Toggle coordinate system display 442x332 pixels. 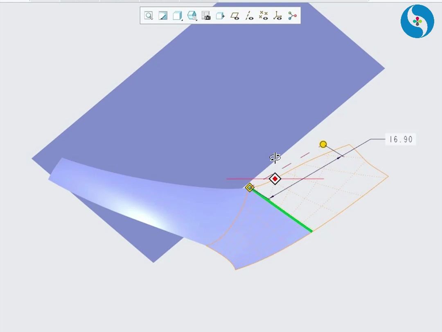278,16
